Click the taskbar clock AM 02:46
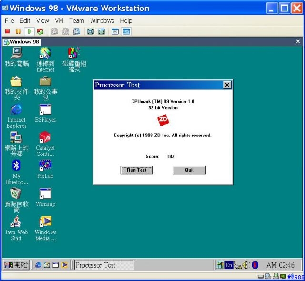 [x=280, y=265]
